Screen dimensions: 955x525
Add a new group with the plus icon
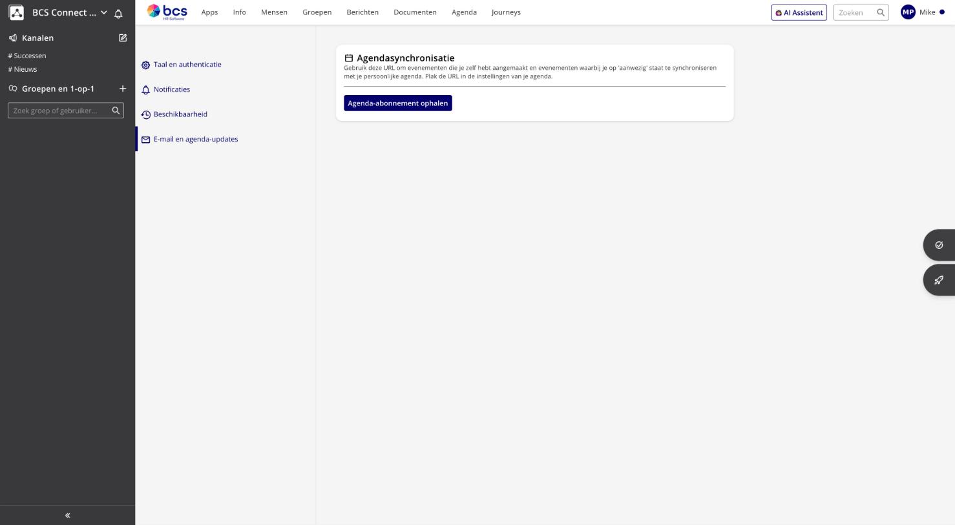[123, 89]
